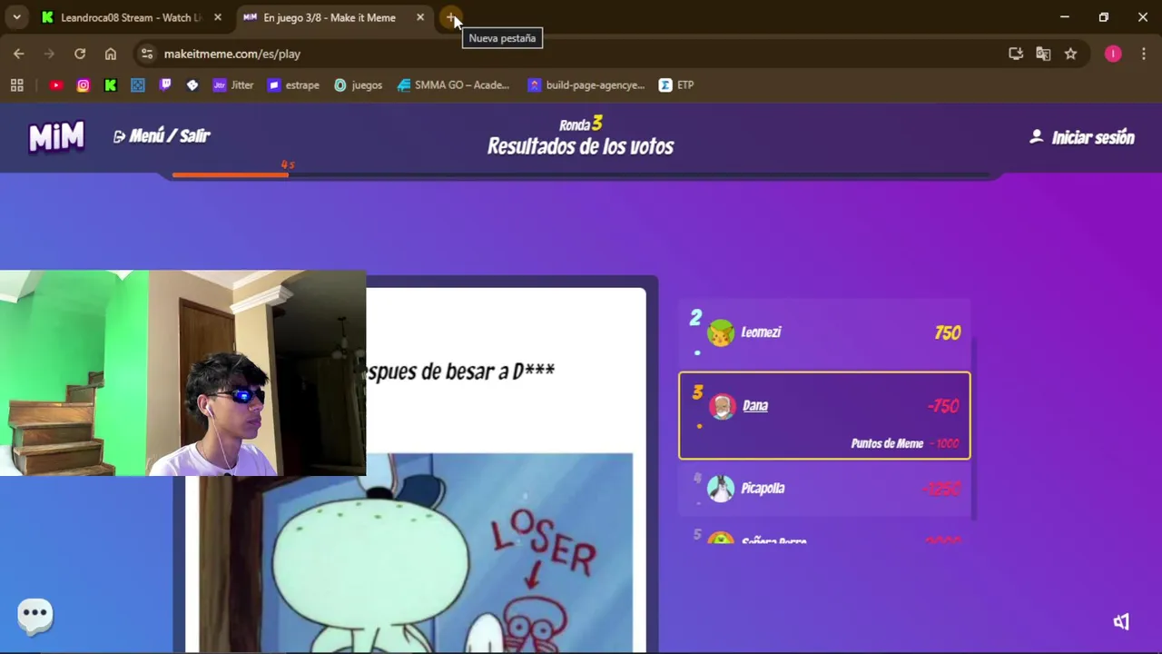Viewport: 1162px width, 654px height.
Task: Open the Jitter bookmark
Action: 233,85
